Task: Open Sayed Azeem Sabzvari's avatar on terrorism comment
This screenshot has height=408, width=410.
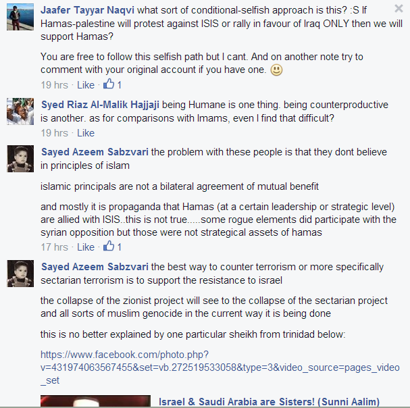Action: [x=20, y=274]
